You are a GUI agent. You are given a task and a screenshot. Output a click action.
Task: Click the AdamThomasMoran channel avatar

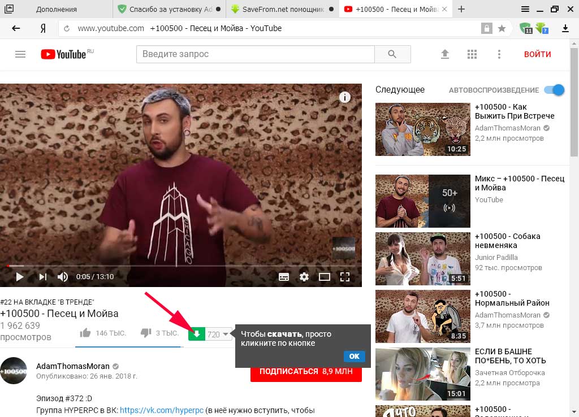coord(14,371)
